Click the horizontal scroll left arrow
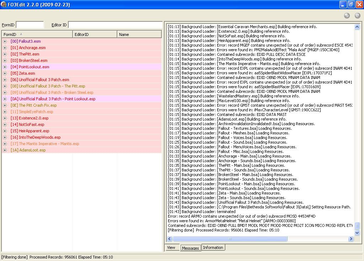364x261 pixels. (x=170, y=239)
